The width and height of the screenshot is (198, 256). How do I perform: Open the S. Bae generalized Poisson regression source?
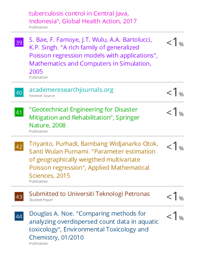[x=93, y=55]
